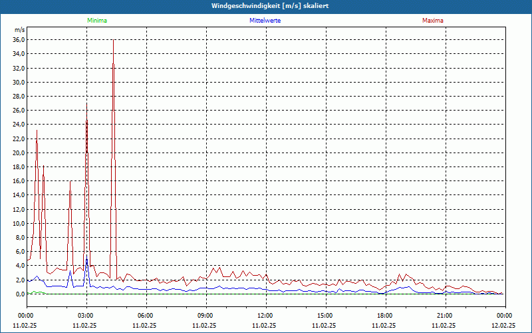Click the 18:00 time axis label
Screen dimensions: 532x333
(386, 316)
